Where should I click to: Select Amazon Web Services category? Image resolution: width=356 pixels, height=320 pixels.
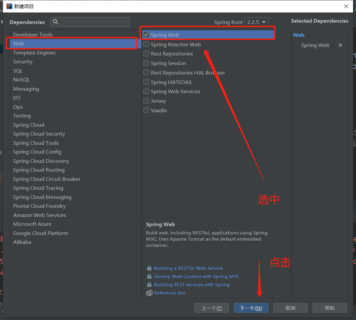[75, 215]
